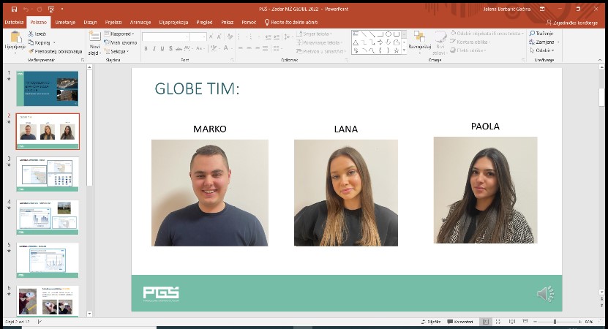Switch to the Prijelazi tab
The width and height of the screenshot is (608, 329).
click(x=113, y=23)
